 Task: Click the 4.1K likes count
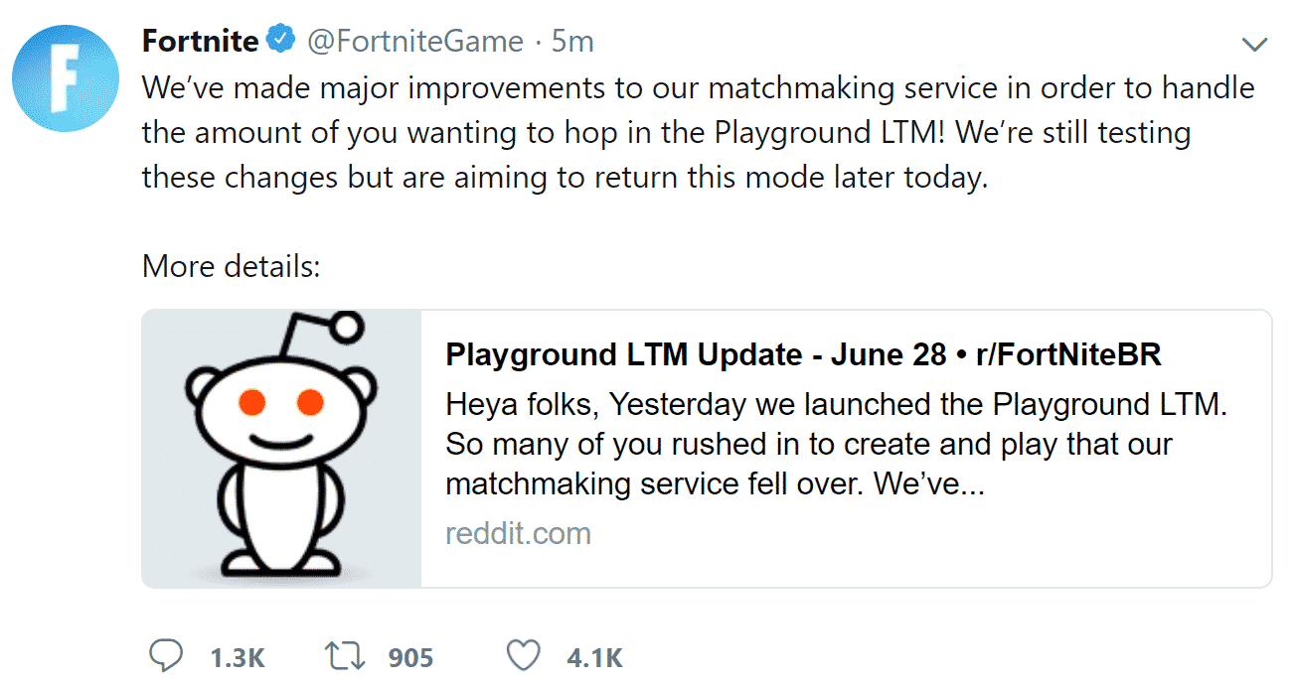(x=593, y=657)
